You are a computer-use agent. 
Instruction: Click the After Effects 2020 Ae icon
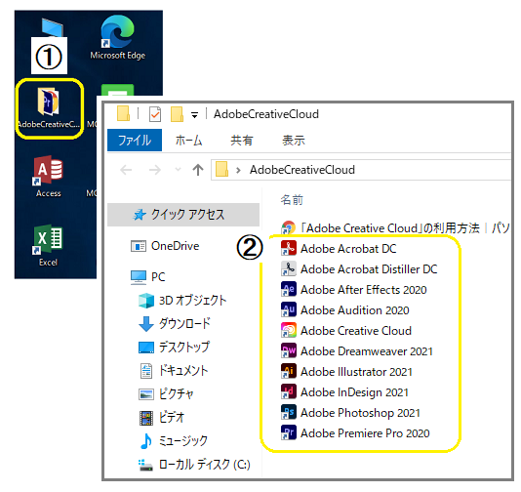[289, 289]
